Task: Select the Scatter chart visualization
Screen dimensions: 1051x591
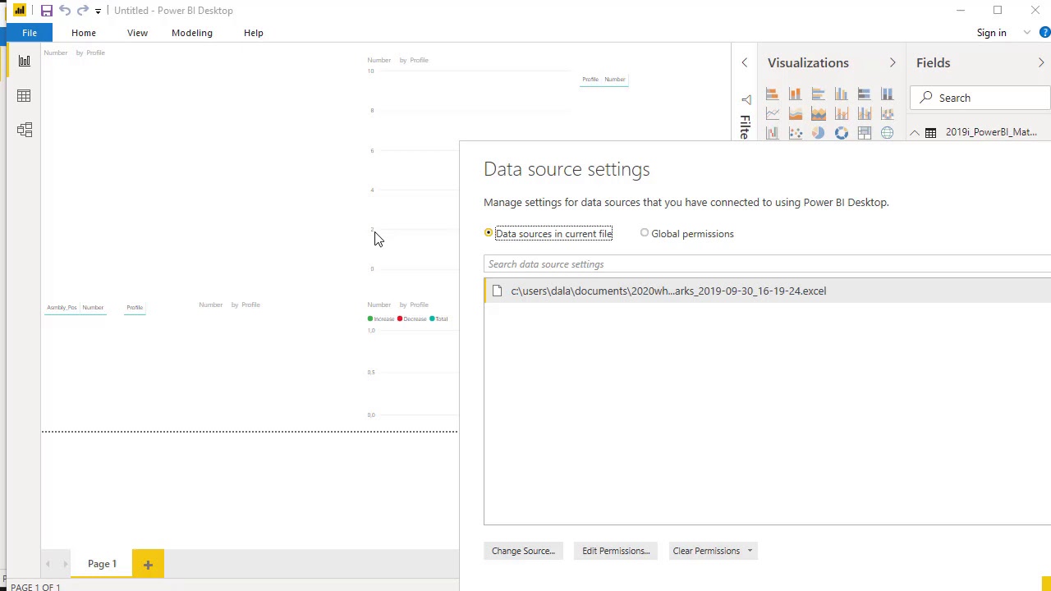Action: [x=795, y=133]
